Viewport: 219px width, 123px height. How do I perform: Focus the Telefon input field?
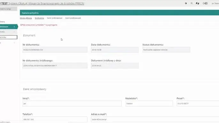[x=55, y=119]
